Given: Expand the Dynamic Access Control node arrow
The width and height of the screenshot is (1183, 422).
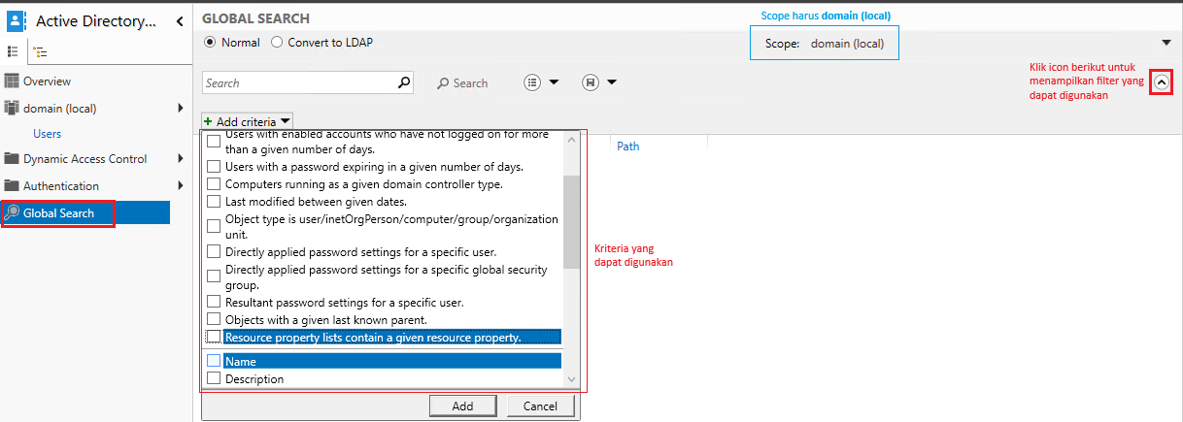Looking at the screenshot, I should pyautogui.click(x=181, y=159).
